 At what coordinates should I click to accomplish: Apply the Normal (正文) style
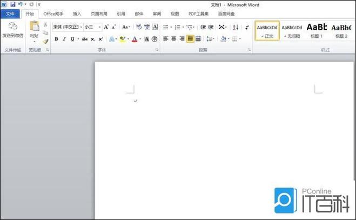267,31
